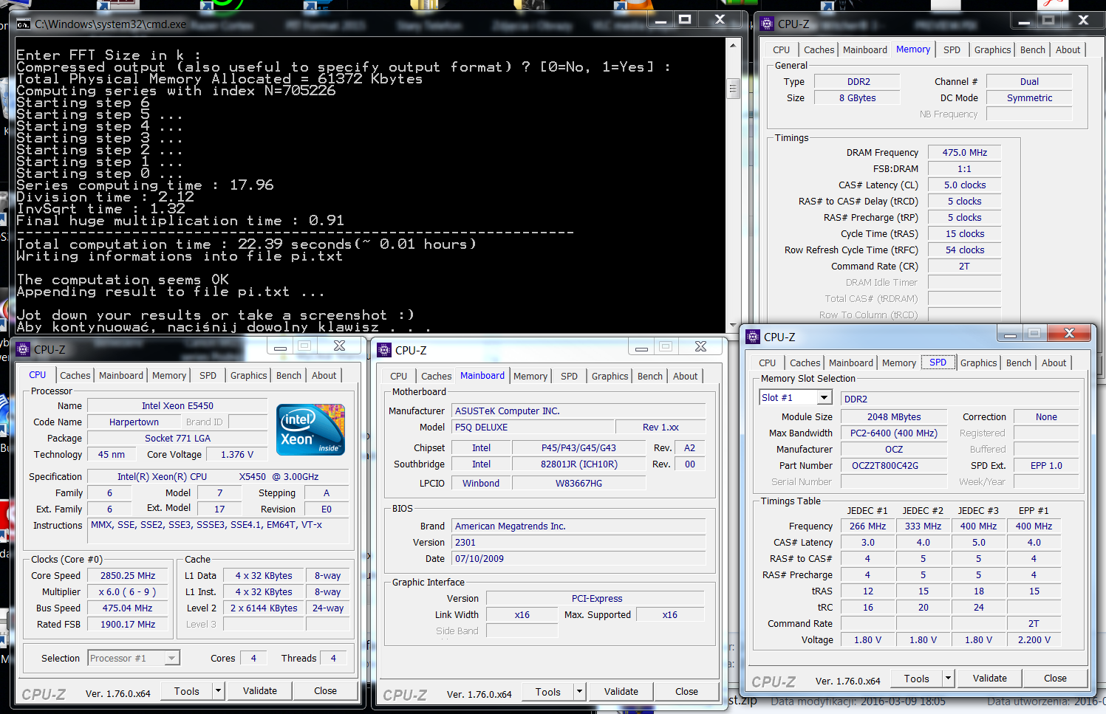Select the CPU tab in the Memory window
The width and height of the screenshot is (1106, 714).
[x=781, y=49]
